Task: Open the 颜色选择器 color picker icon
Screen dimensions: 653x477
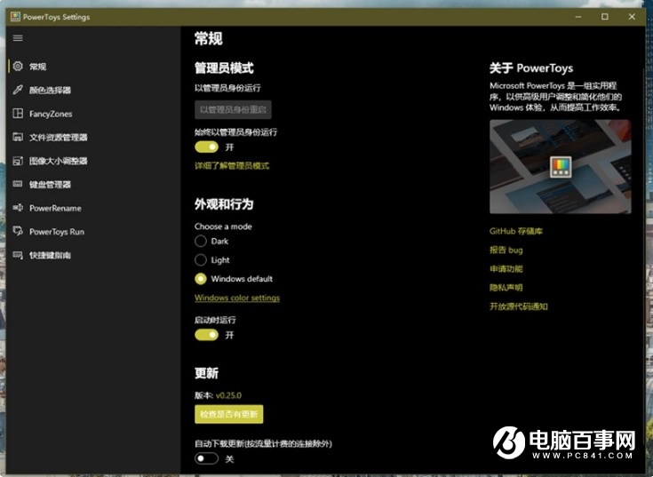Action: (x=18, y=90)
